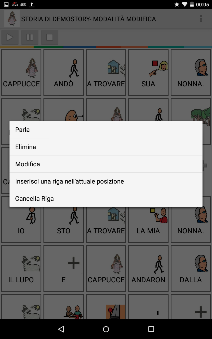This screenshot has width=212, height=339.
Task: Select Parla from the context menu
Action: pos(106,130)
